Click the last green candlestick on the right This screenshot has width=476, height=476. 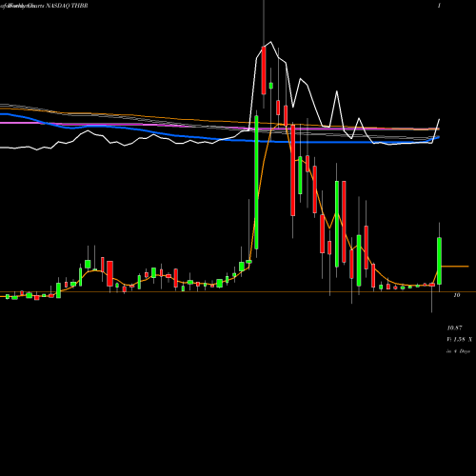439,261
